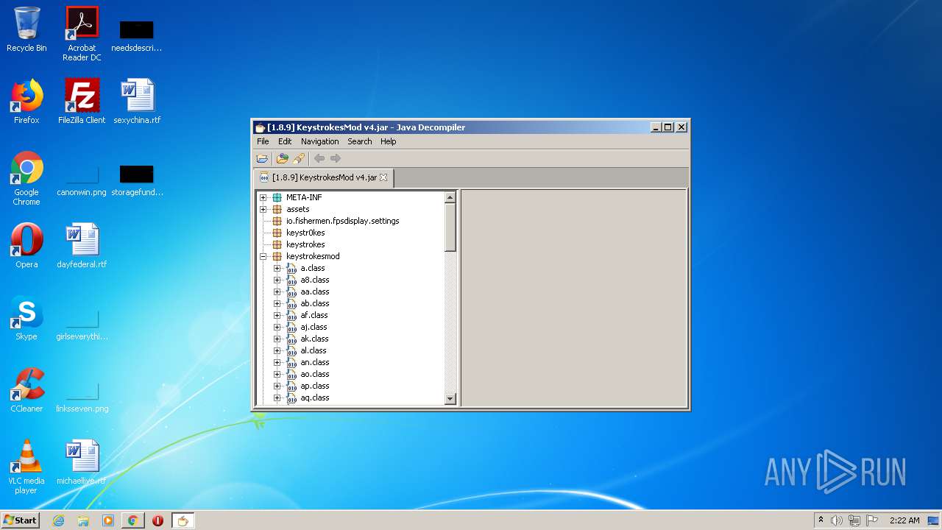Click the assets package icon
This screenshot has width=942, height=530.
(x=277, y=209)
